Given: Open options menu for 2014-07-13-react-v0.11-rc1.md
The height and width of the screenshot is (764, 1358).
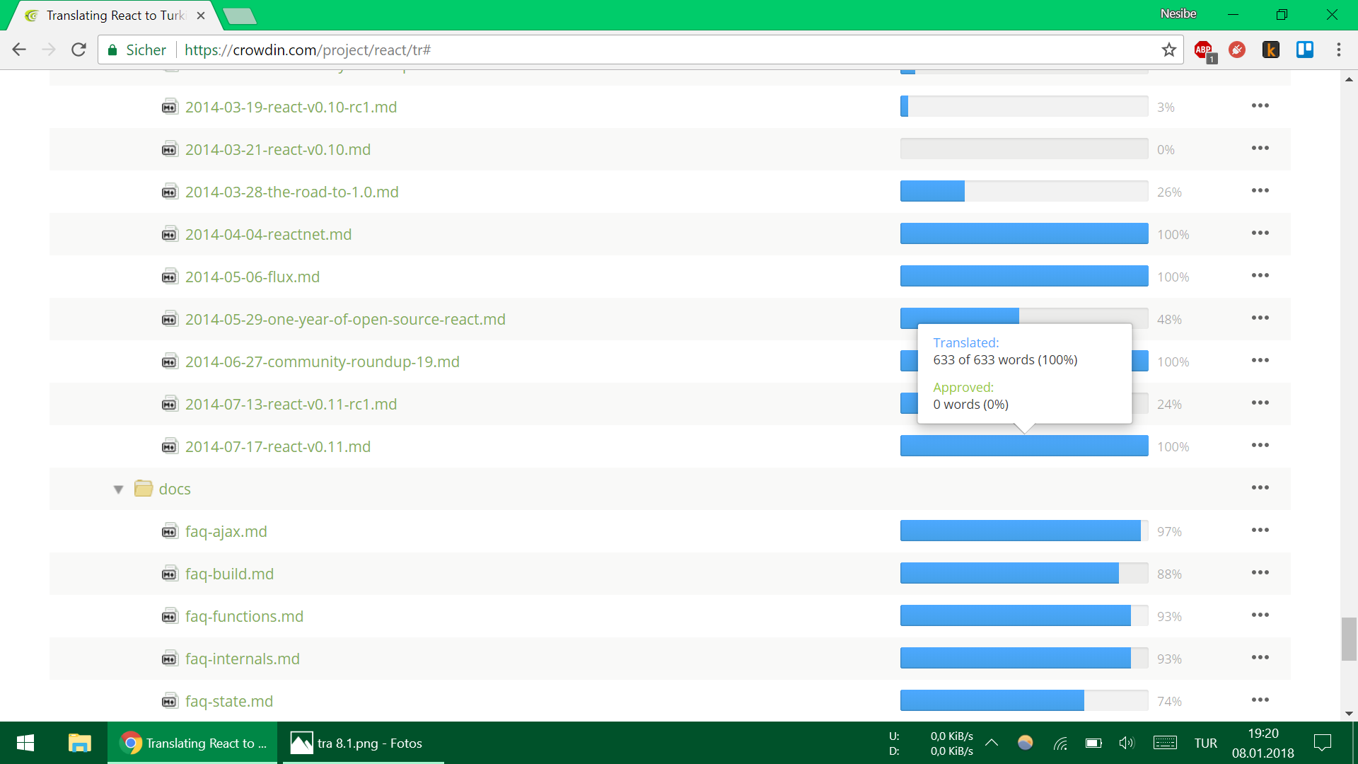Looking at the screenshot, I should (x=1260, y=403).
